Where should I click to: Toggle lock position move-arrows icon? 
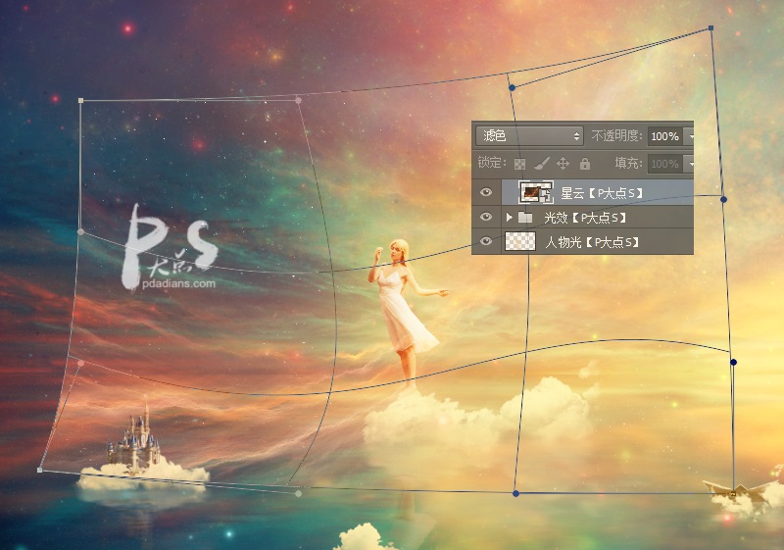tap(563, 164)
